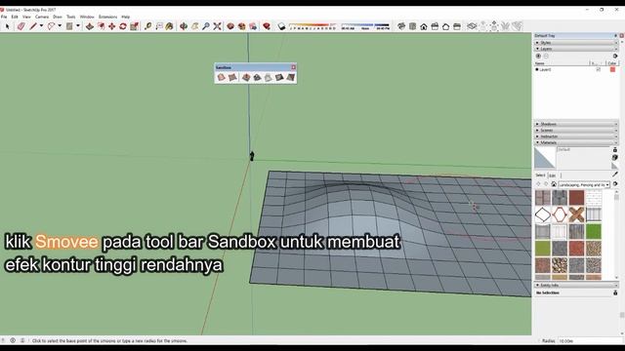Collapse the Materials panel

576,142
